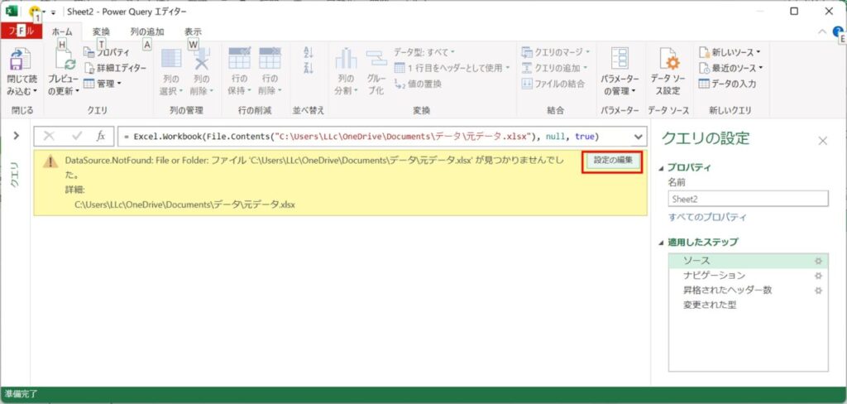Collapse the 適用したステップ section
This screenshot has height=404, width=847.
point(661,243)
